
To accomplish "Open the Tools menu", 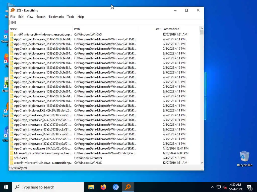I will 71,17.
